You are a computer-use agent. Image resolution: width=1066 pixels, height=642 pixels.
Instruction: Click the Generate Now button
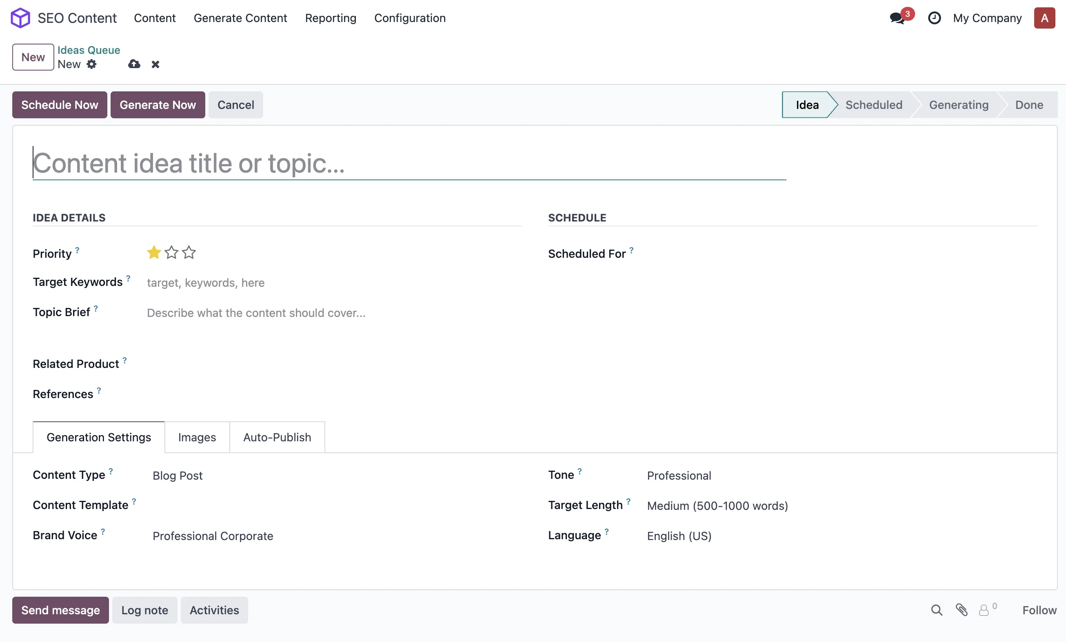click(x=158, y=104)
